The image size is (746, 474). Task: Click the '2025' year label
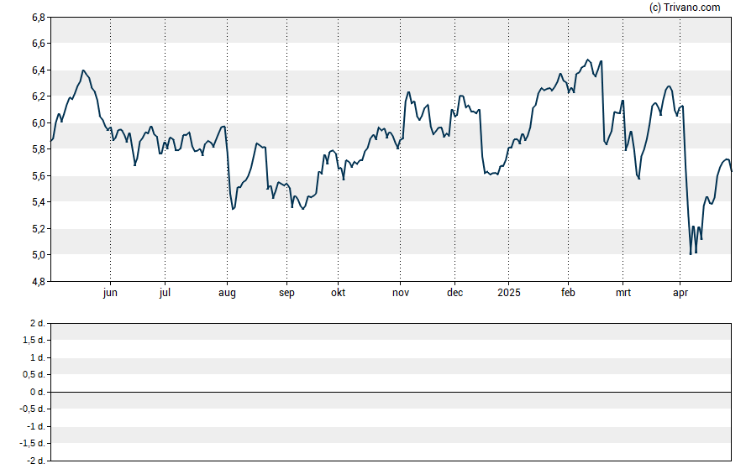point(509,293)
